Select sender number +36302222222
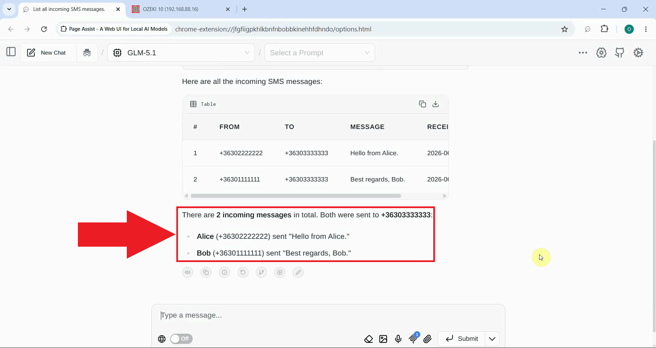656x348 pixels. pyautogui.click(x=241, y=153)
